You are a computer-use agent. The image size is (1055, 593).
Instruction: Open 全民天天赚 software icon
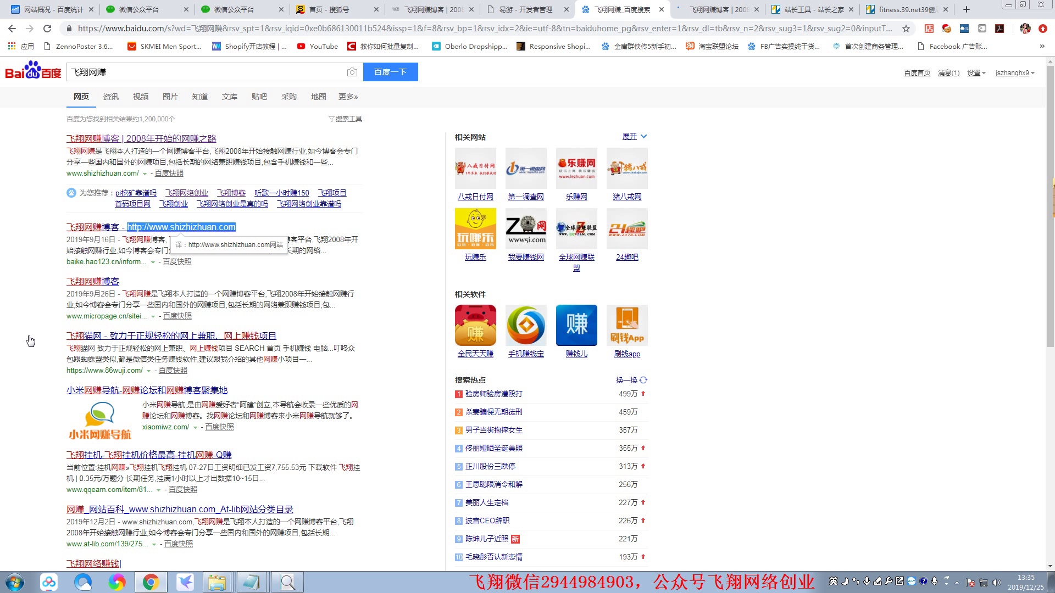(x=475, y=326)
